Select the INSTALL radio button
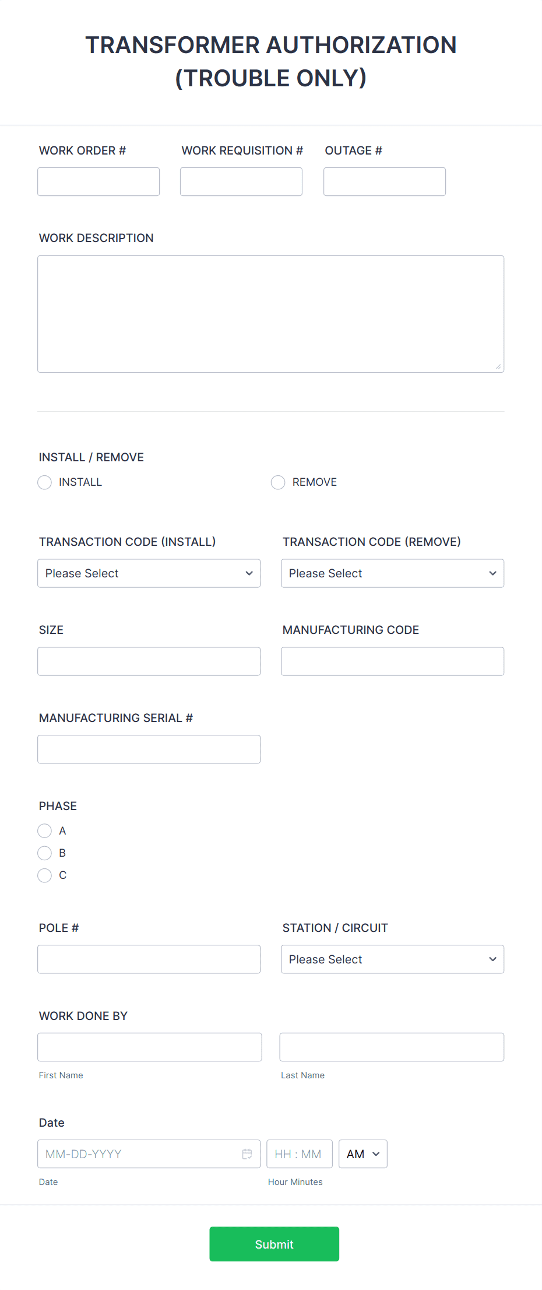 [45, 482]
